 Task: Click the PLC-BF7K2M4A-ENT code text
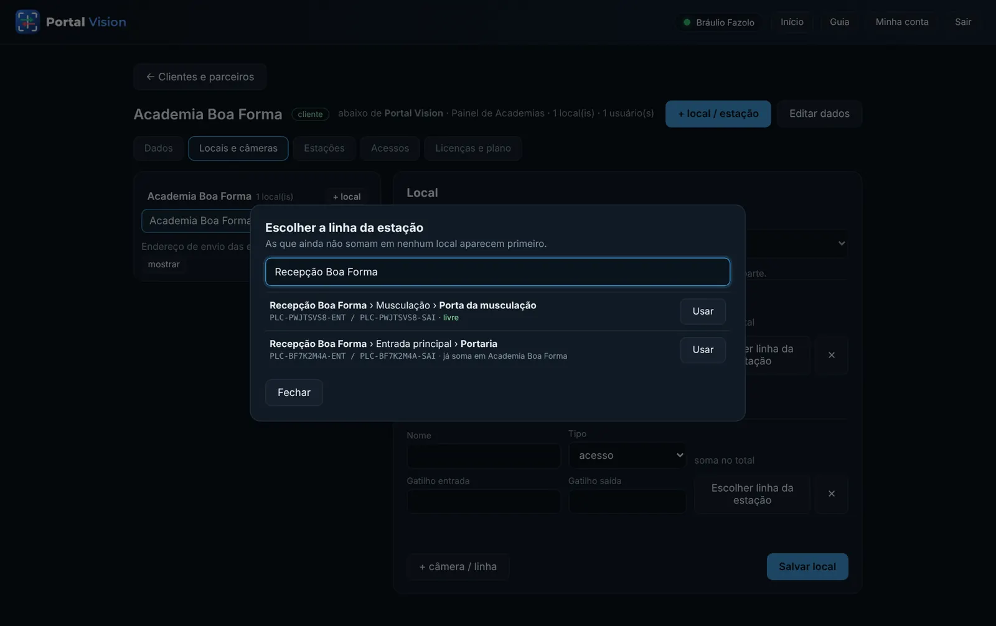[x=308, y=356]
